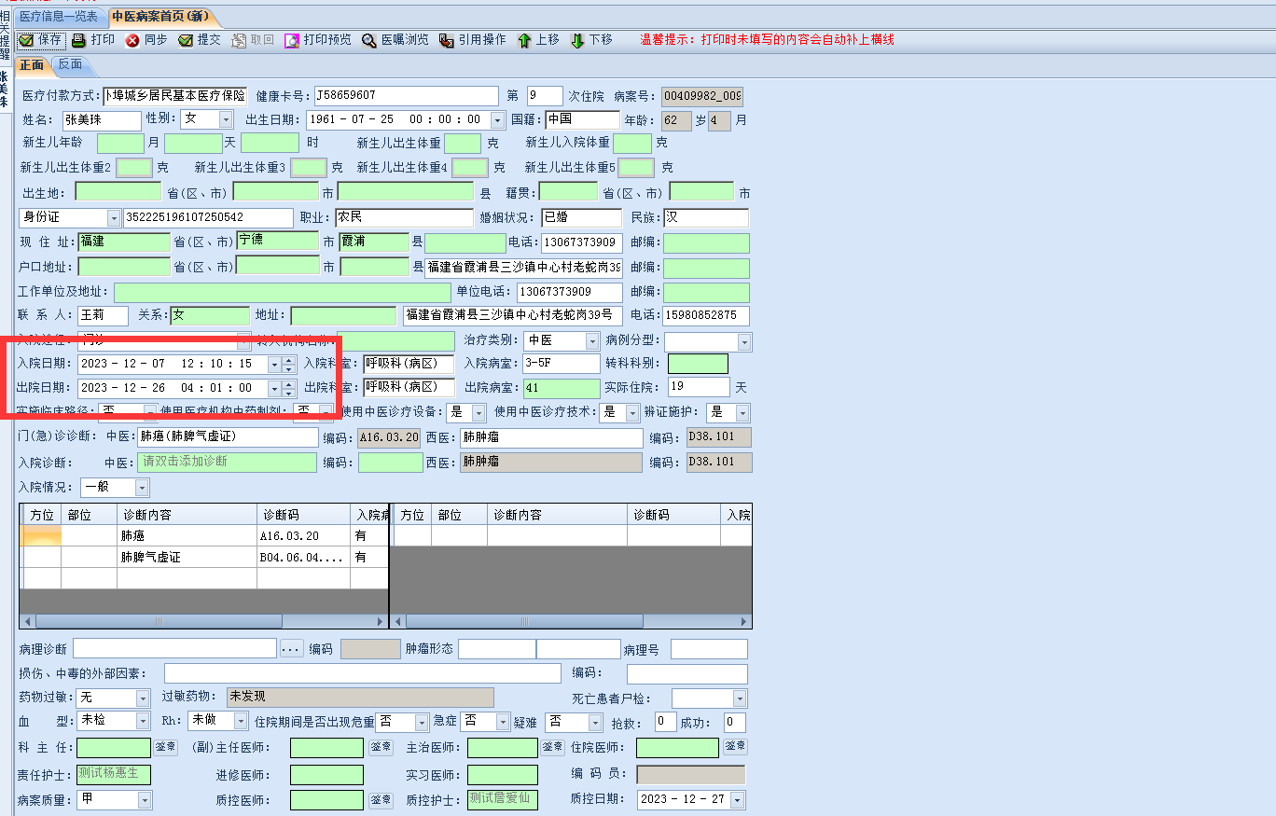The height and width of the screenshot is (816, 1276).
Task: Click 签章 button for 质控医师
Action: click(x=381, y=800)
